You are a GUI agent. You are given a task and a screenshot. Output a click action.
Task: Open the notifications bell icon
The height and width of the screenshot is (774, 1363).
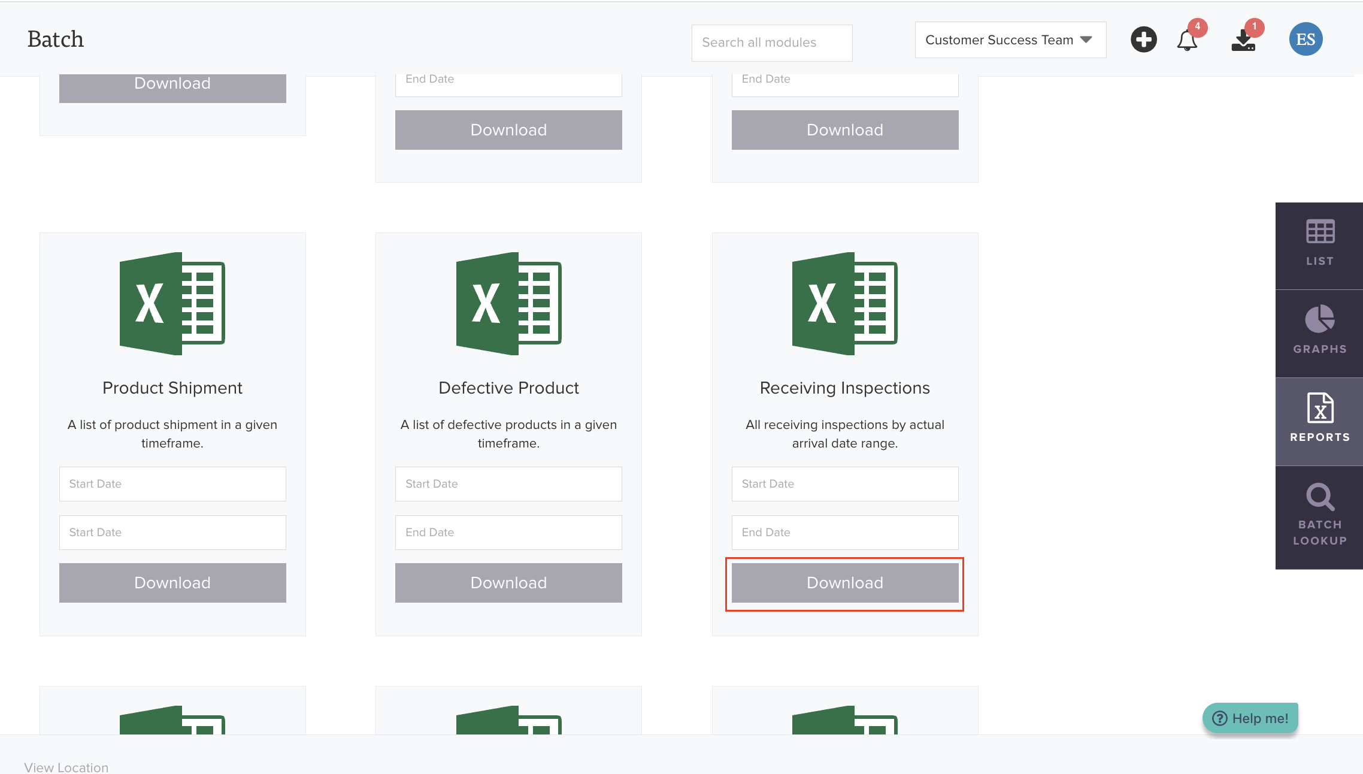1187,41
